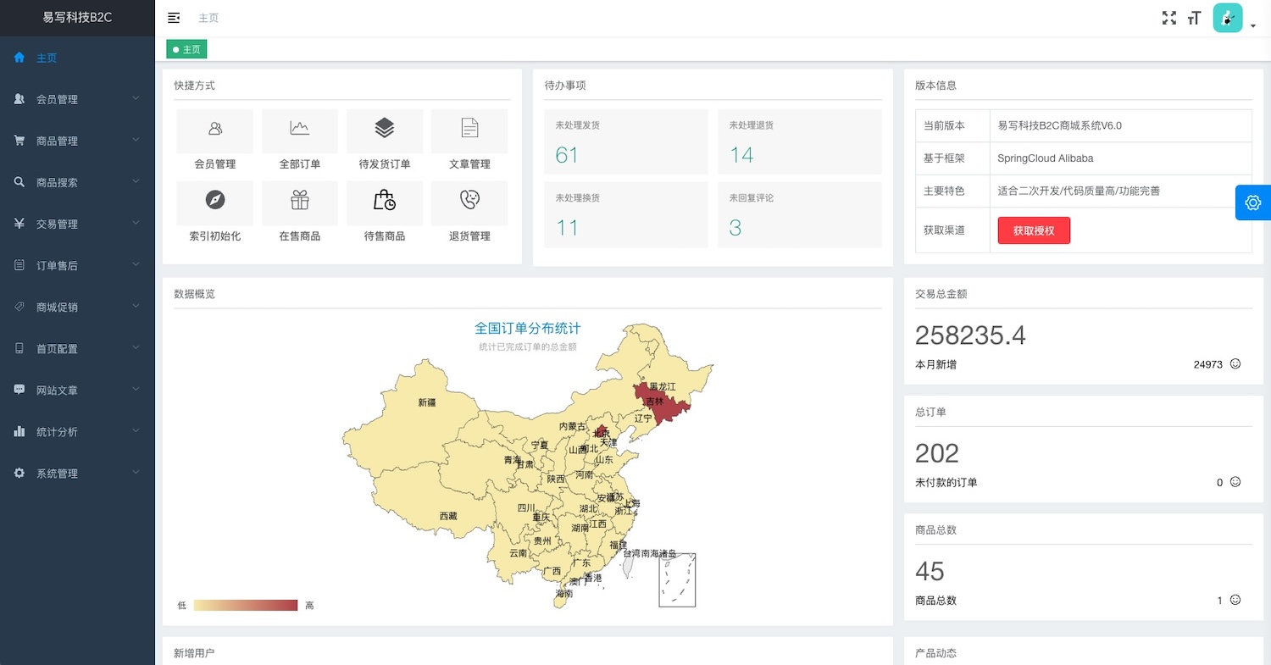Click the 全国订单分布统计 chart title
The image size is (1271, 665).
click(528, 329)
